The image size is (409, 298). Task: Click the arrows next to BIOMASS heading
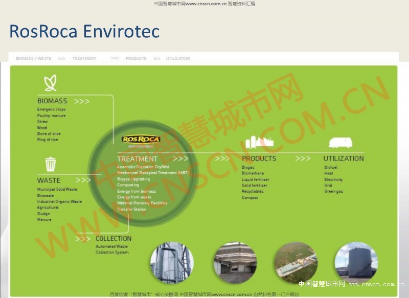click(82, 101)
